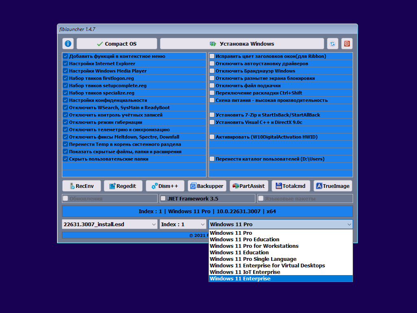The height and width of the screenshot is (313, 417).
Task: Click the blue info icon button
Action: tap(68, 44)
